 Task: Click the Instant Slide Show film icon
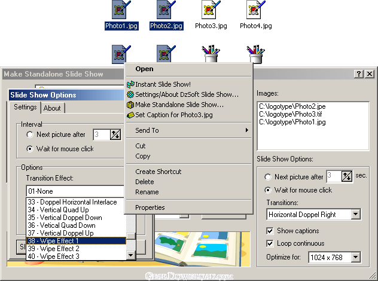[x=130, y=84]
